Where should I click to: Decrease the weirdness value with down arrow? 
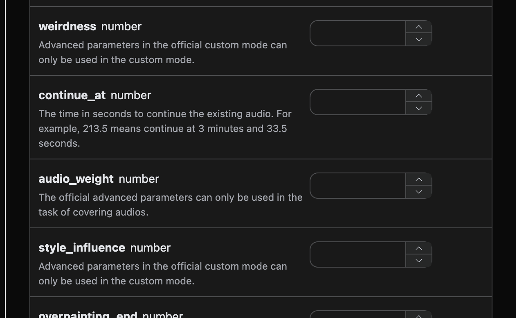pyautogui.click(x=418, y=39)
